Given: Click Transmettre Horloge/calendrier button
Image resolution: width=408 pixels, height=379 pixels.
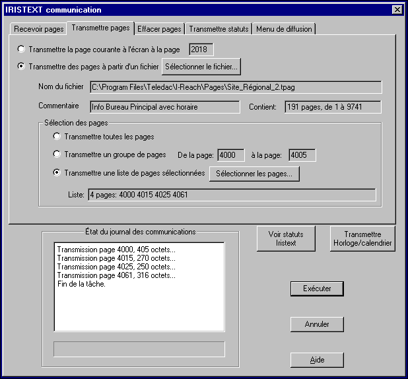Looking at the screenshot, I should (x=362, y=238).
